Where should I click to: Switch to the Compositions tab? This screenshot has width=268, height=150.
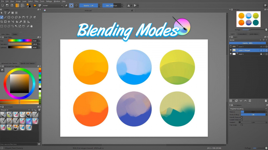click(242, 34)
